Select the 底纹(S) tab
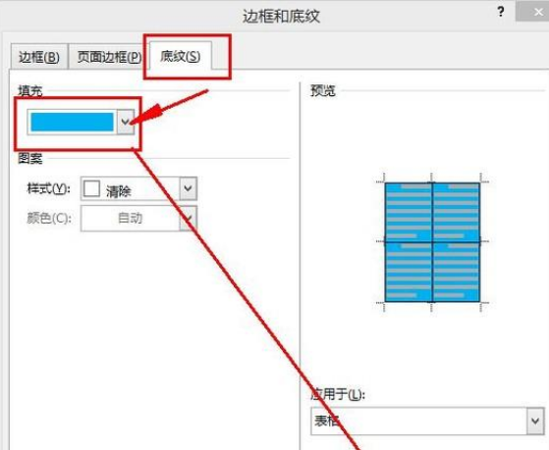 (181, 56)
